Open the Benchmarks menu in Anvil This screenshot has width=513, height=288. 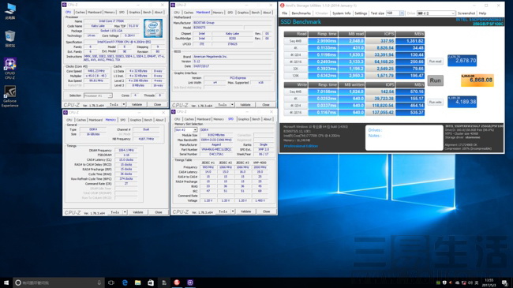[301, 13]
